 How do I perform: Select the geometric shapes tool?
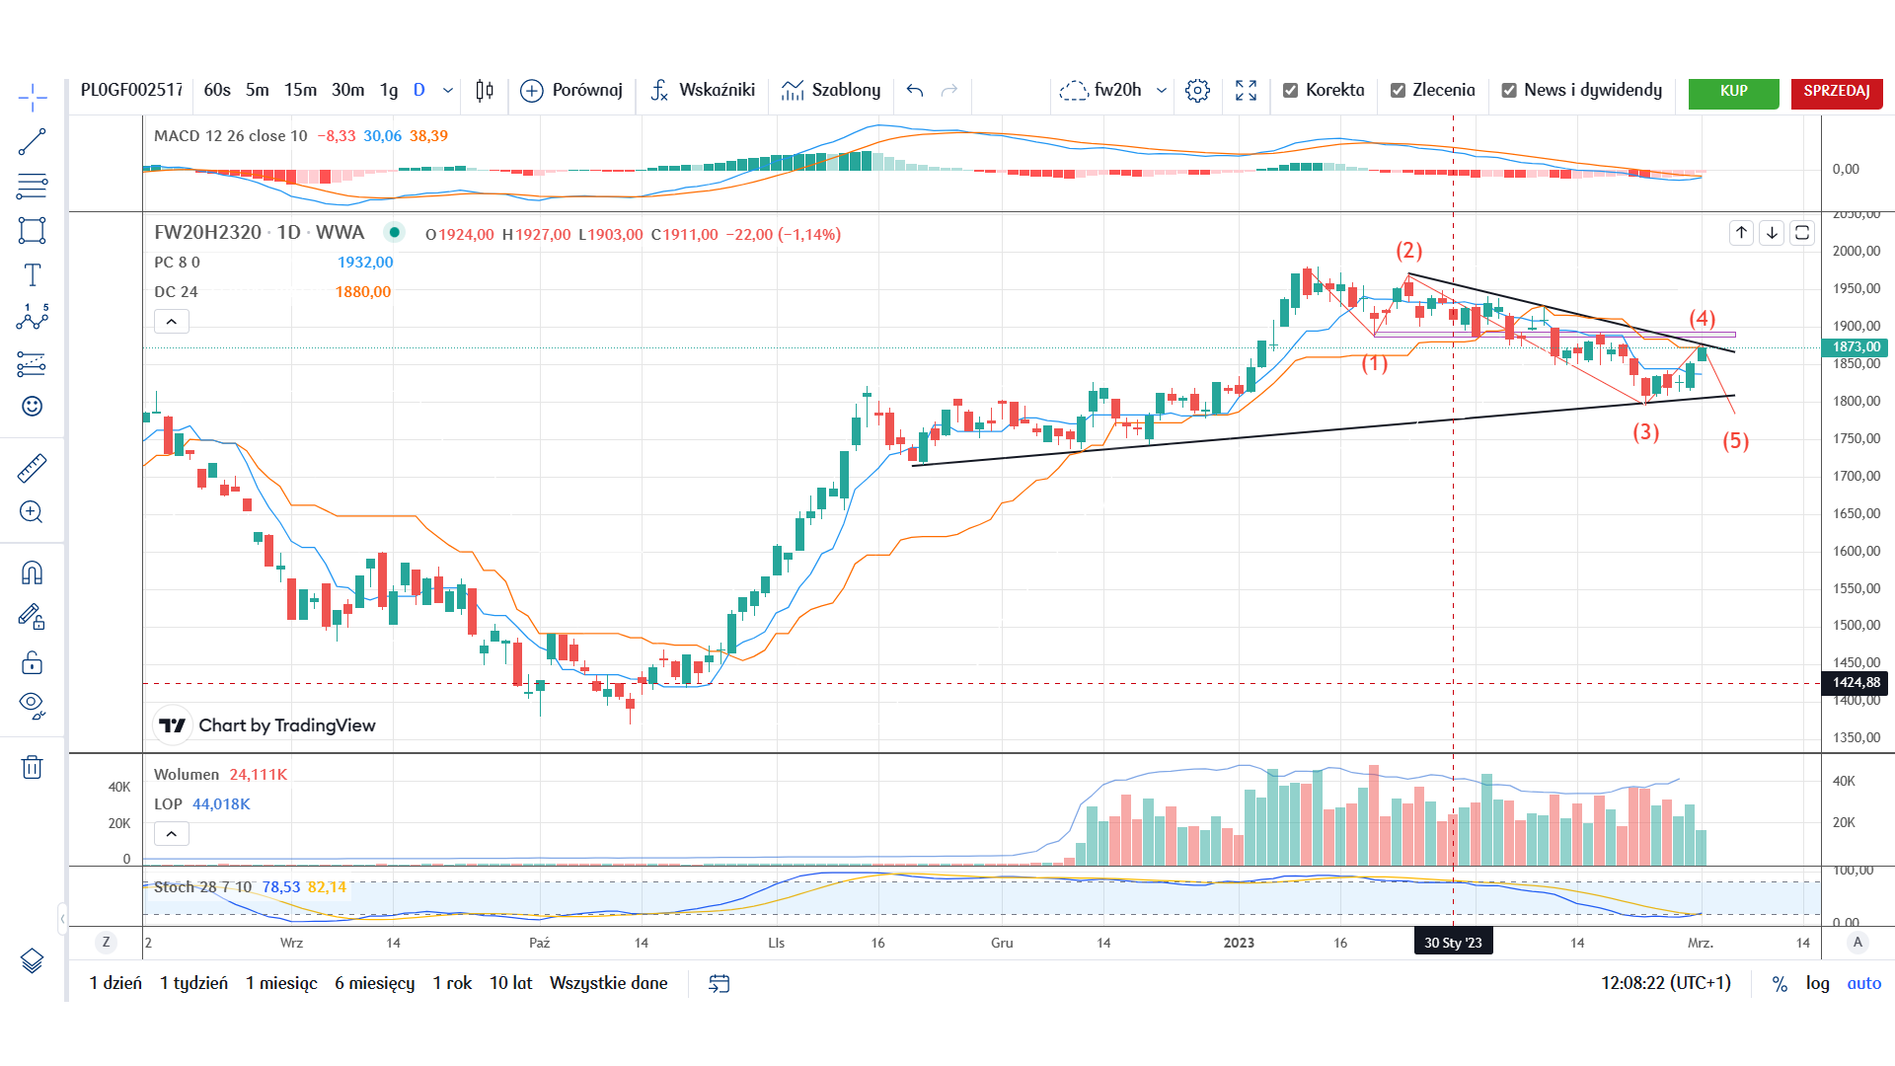pos(32,231)
